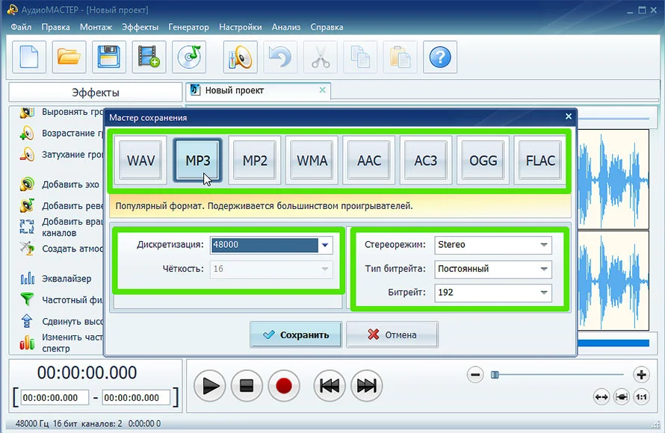Click the Сохранить button
Screen dimensions: 665x433
tap(296, 334)
